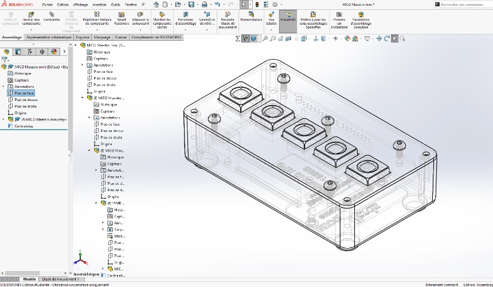Select Plan de dessus in left tree
The image size is (493, 287).
[26, 100]
